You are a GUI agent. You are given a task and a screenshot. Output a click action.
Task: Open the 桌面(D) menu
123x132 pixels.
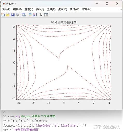click(x=63, y=9)
